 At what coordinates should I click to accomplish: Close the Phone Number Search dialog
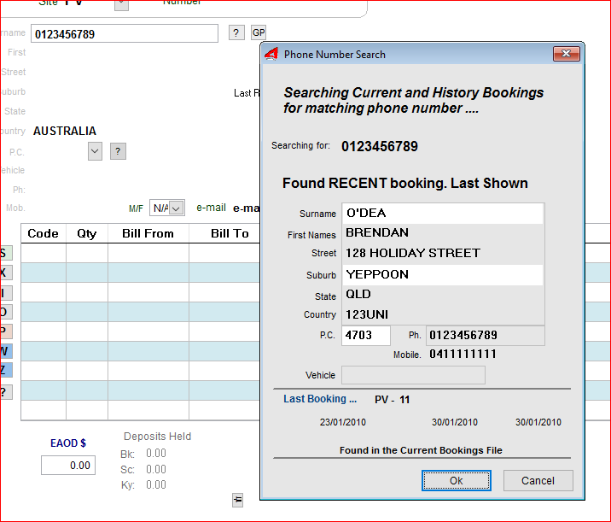point(566,54)
